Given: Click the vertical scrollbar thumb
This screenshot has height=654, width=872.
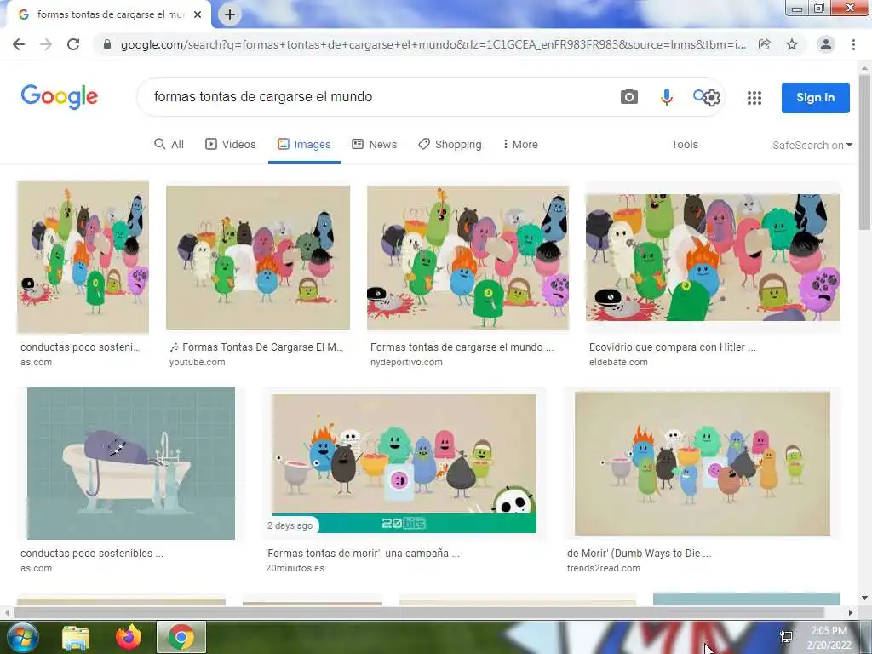Looking at the screenshot, I should (x=864, y=152).
